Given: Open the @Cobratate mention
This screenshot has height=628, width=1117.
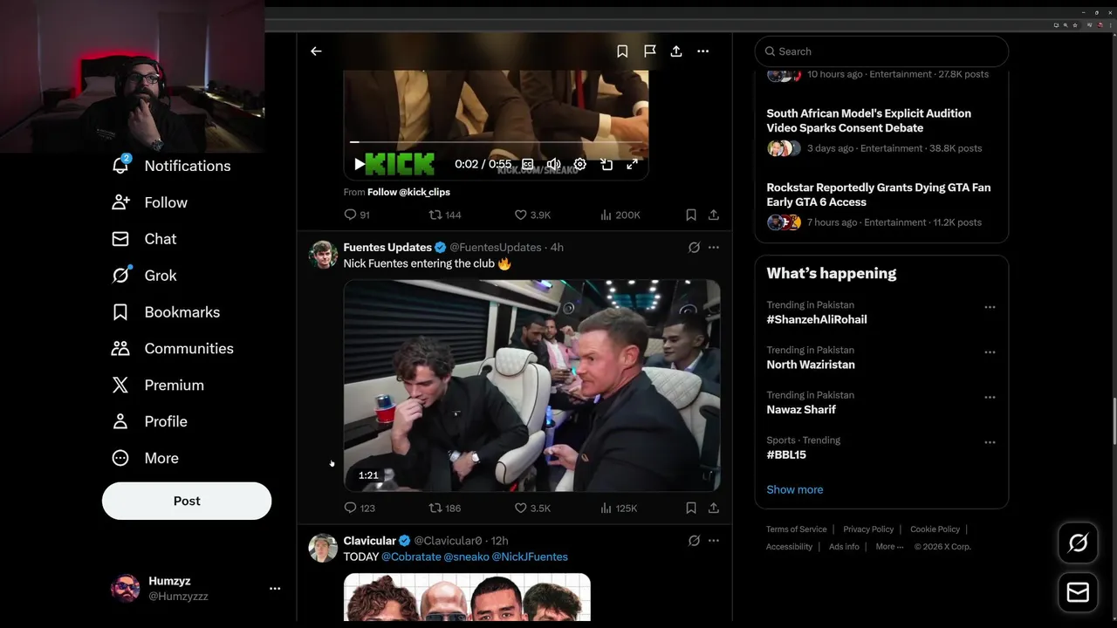Looking at the screenshot, I should 411,556.
